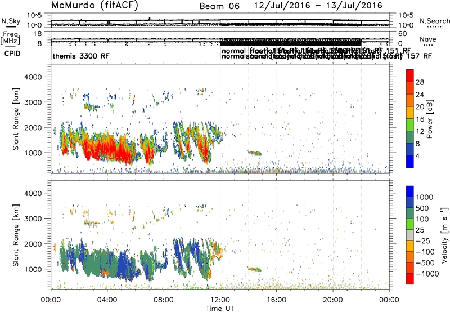Pick the gray segment of velocity colorbar

tap(410, 235)
